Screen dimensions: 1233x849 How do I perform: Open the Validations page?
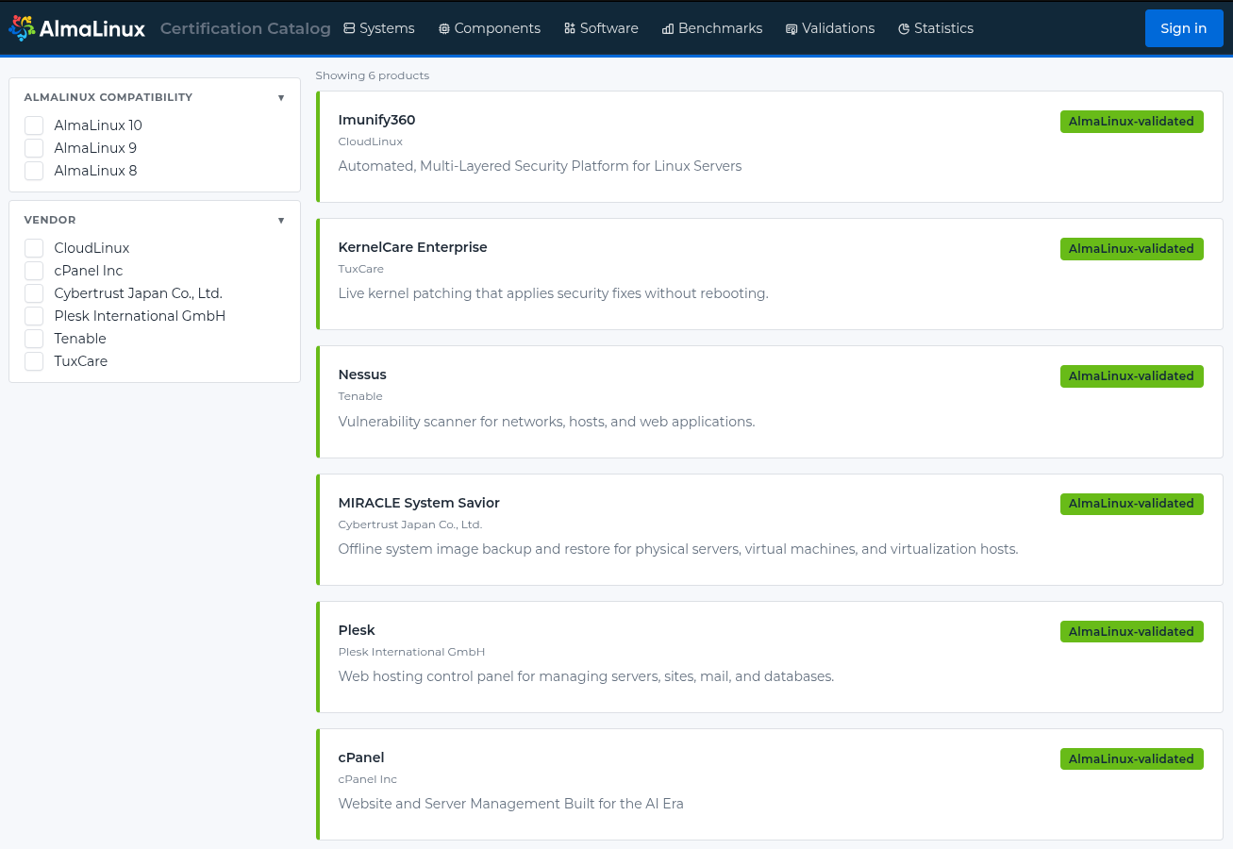tap(830, 28)
